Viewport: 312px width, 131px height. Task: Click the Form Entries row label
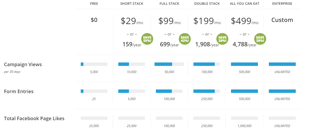(19, 92)
